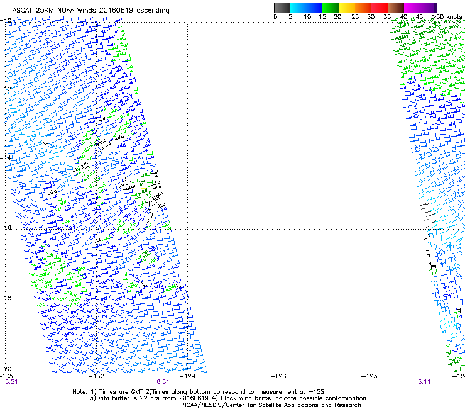
Task: Click the brown 35-40 knots legend swatch
Action: [396, 8]
